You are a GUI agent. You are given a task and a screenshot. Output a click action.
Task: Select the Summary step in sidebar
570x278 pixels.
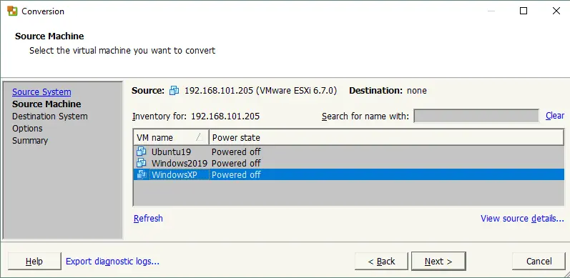click(x=30, y=141)
